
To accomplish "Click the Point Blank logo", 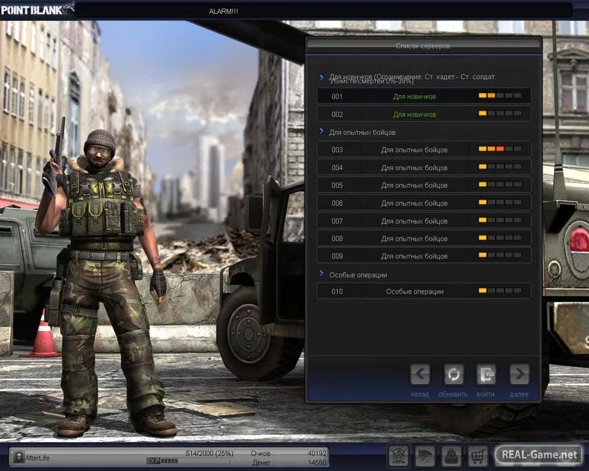I will pos(37,9).
